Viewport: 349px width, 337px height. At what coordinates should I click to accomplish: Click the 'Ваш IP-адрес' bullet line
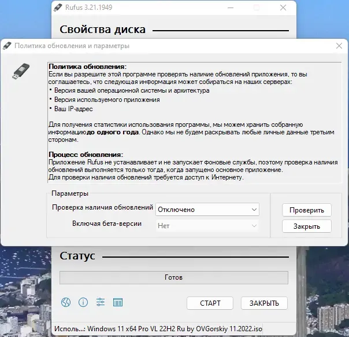73,109
